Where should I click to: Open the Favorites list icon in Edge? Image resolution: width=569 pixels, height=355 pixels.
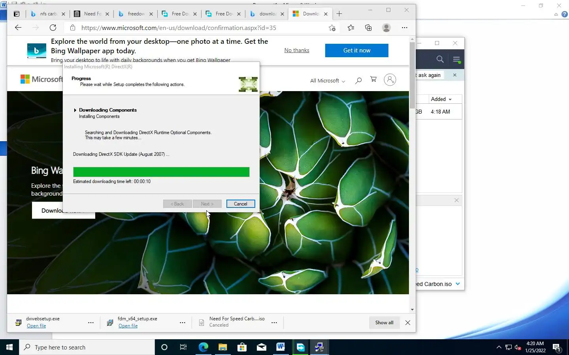pyautogui.click(x=351, y=28)
